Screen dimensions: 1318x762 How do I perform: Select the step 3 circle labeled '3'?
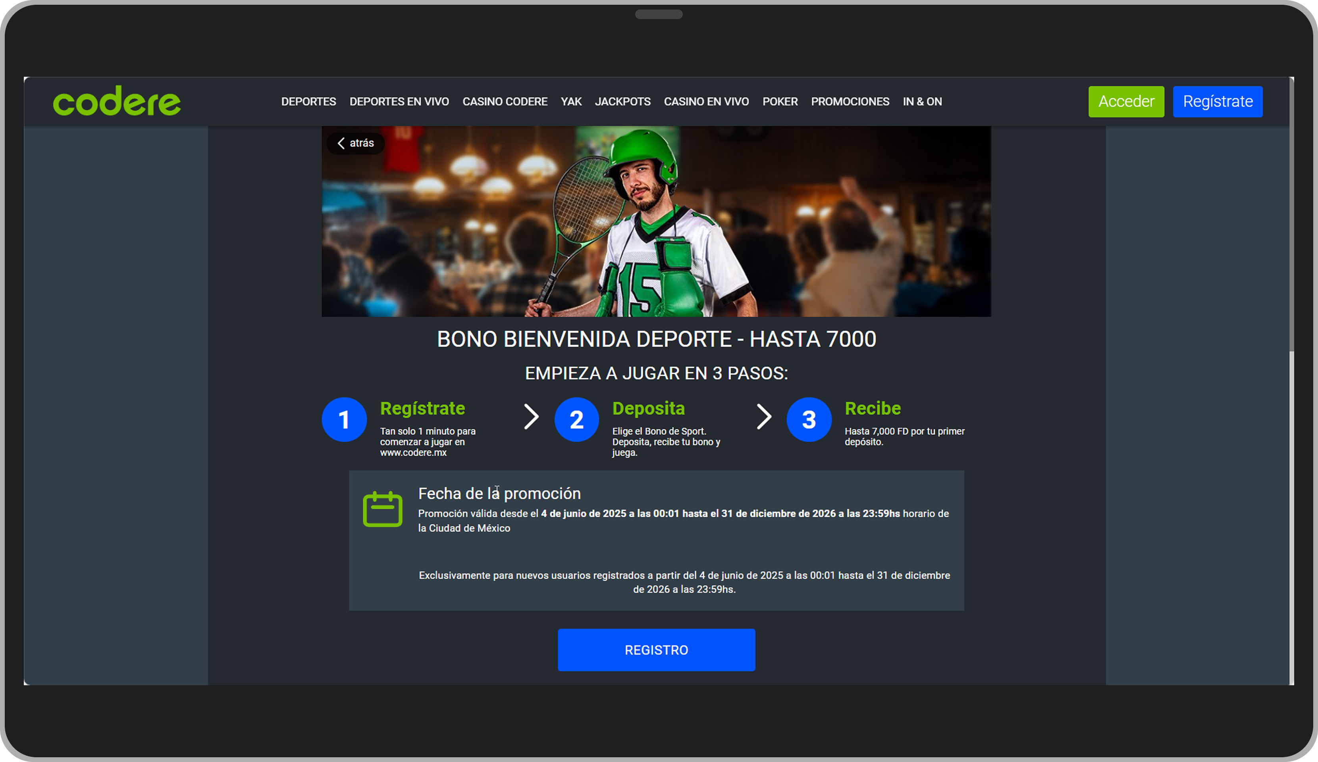click(809, 419)
